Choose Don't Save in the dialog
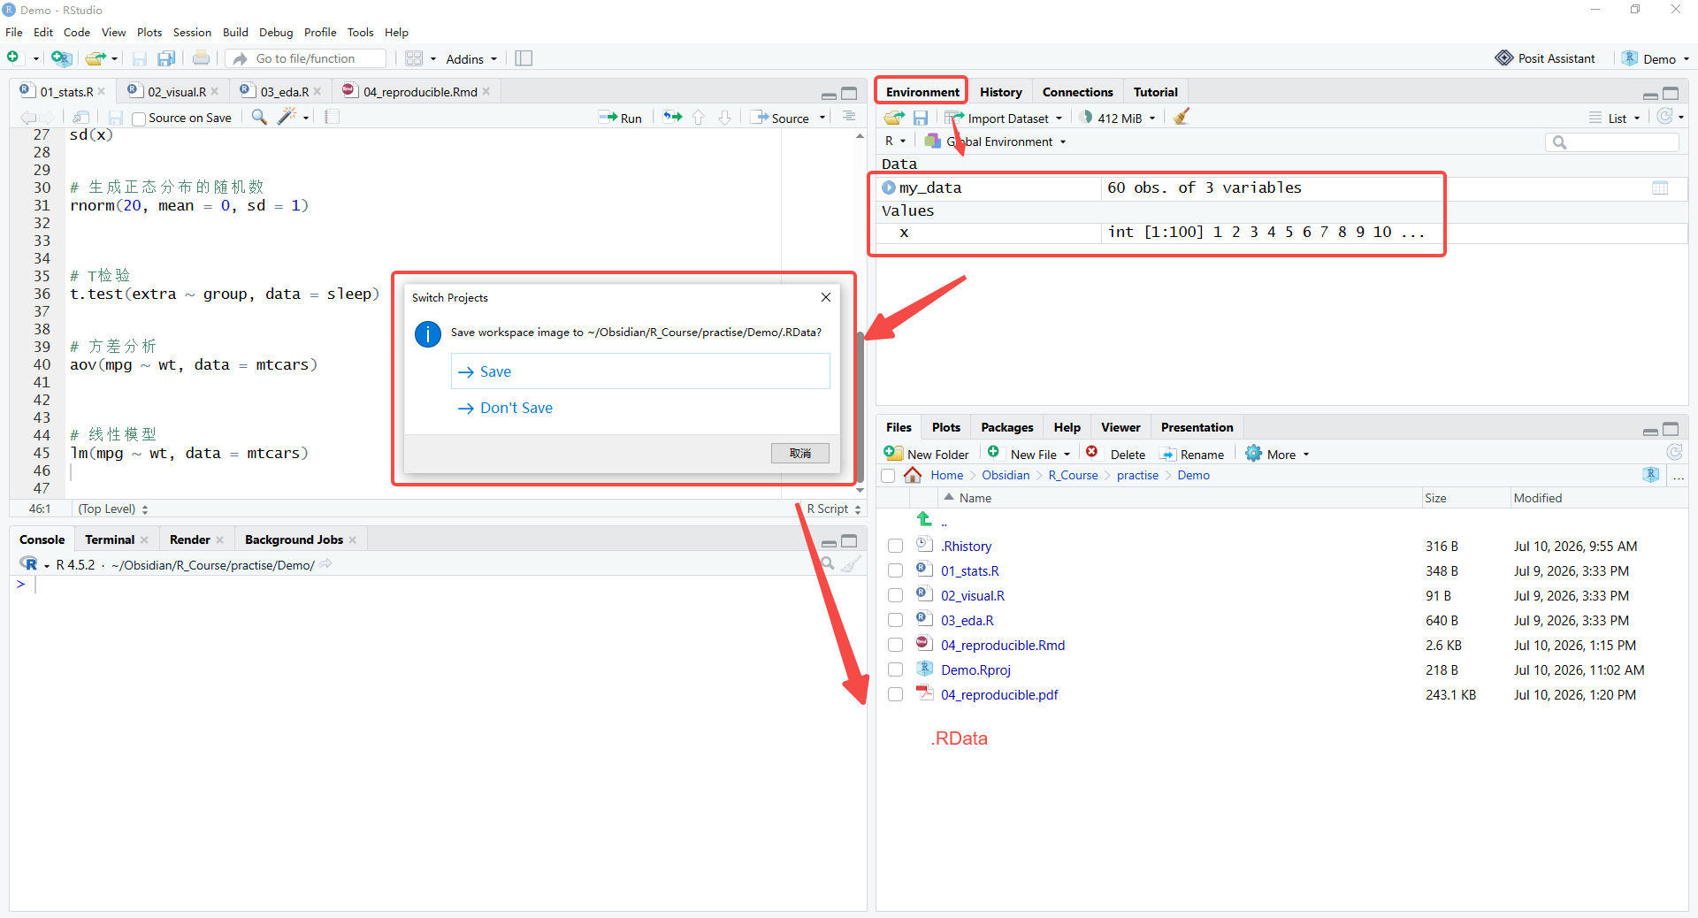Viewport: 1698px width, 918px height. pos(505,408)
